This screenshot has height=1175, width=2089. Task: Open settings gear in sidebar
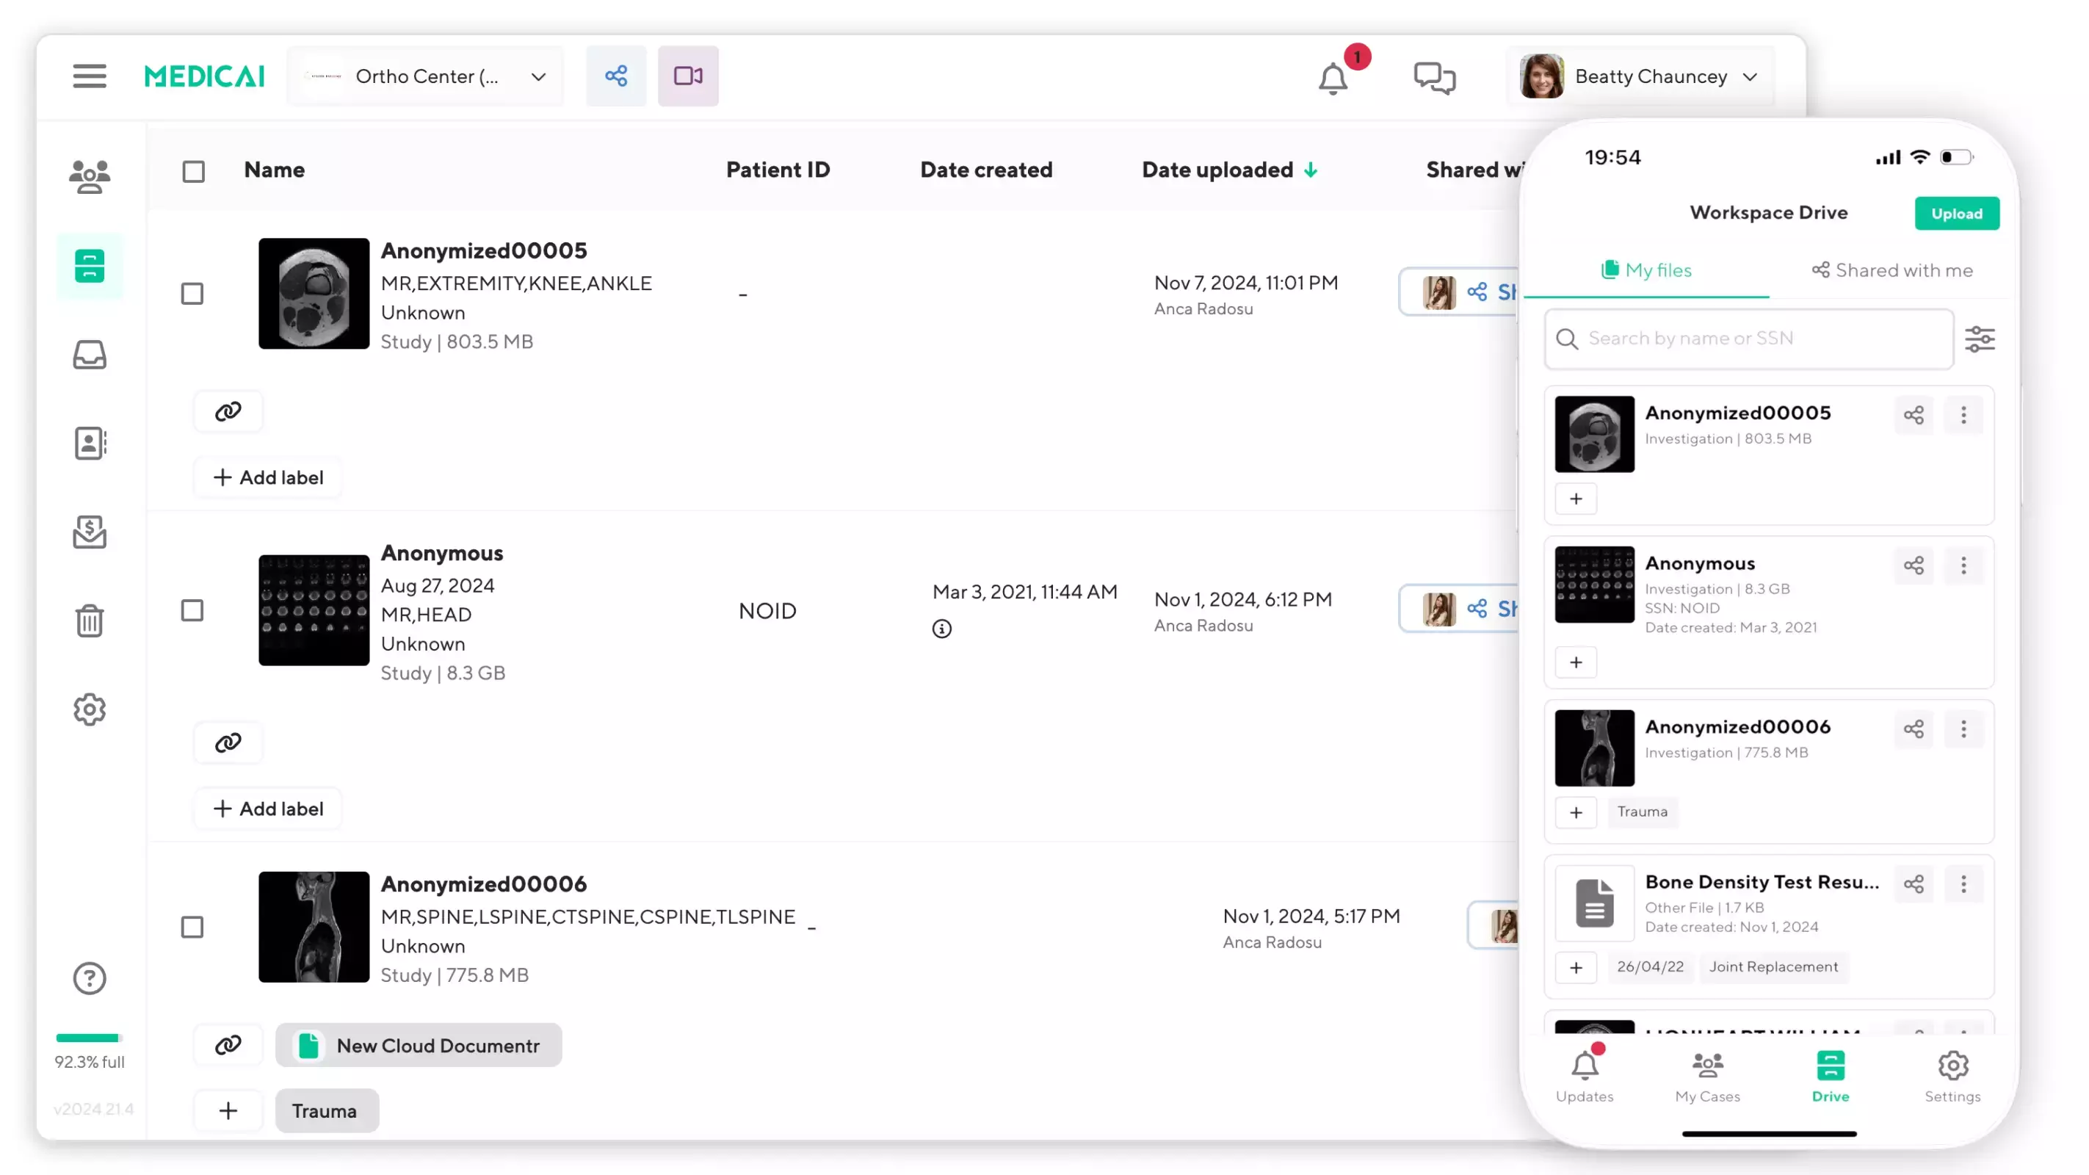pyautogui.click(x=89, y=709)
